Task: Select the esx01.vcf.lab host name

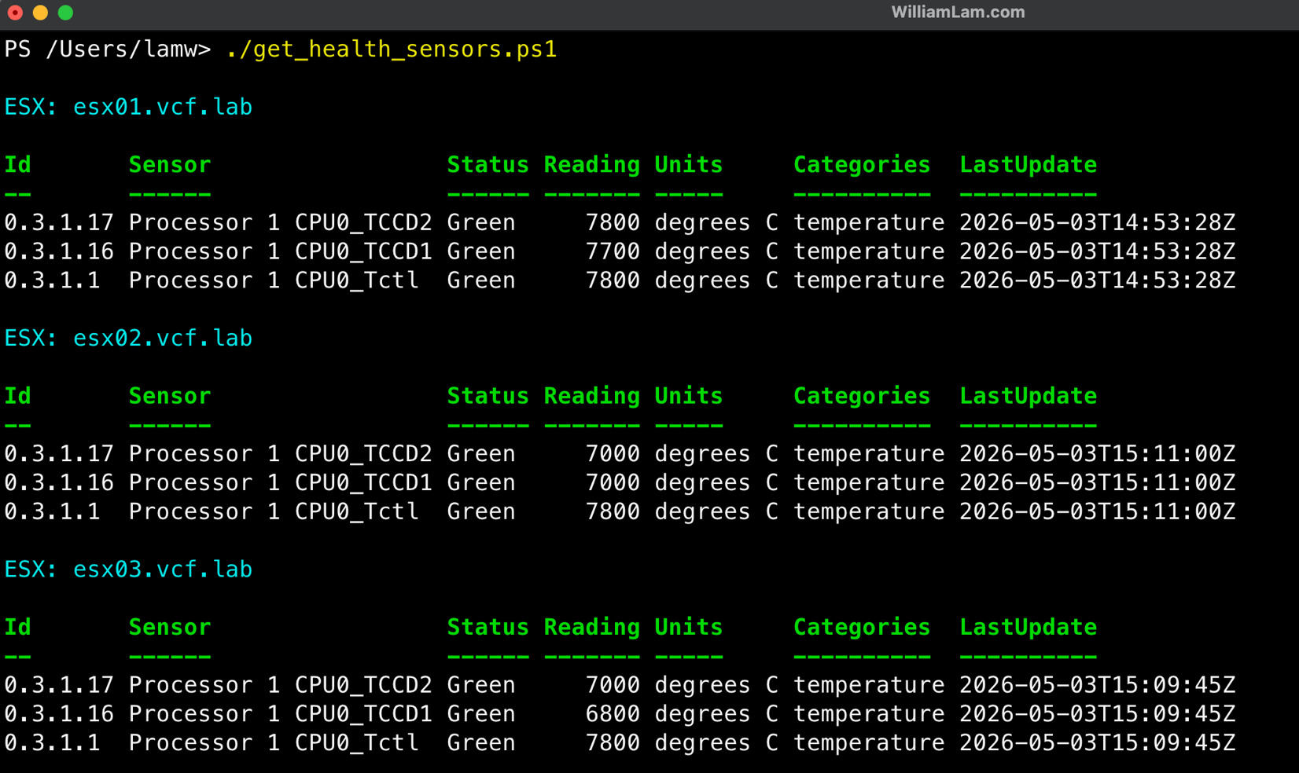Action: 163,107
